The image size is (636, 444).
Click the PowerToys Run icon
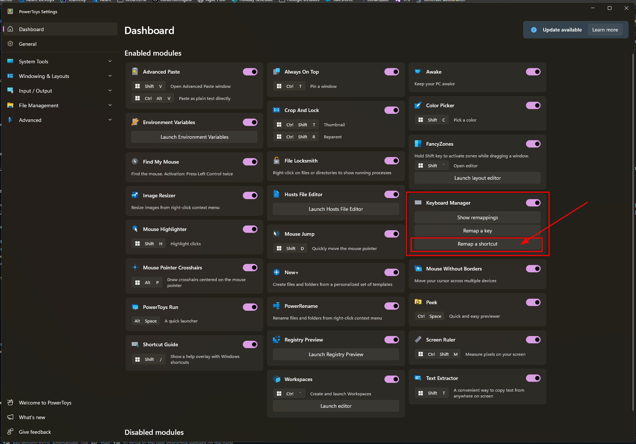(x=135, y=307)
